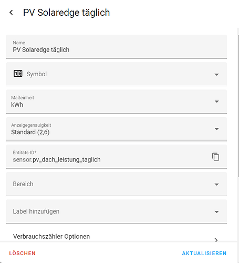This screenshot has width=239, height=263.
Task: Open the Symbol picker dropdown arrow
Action: point(216,75)
